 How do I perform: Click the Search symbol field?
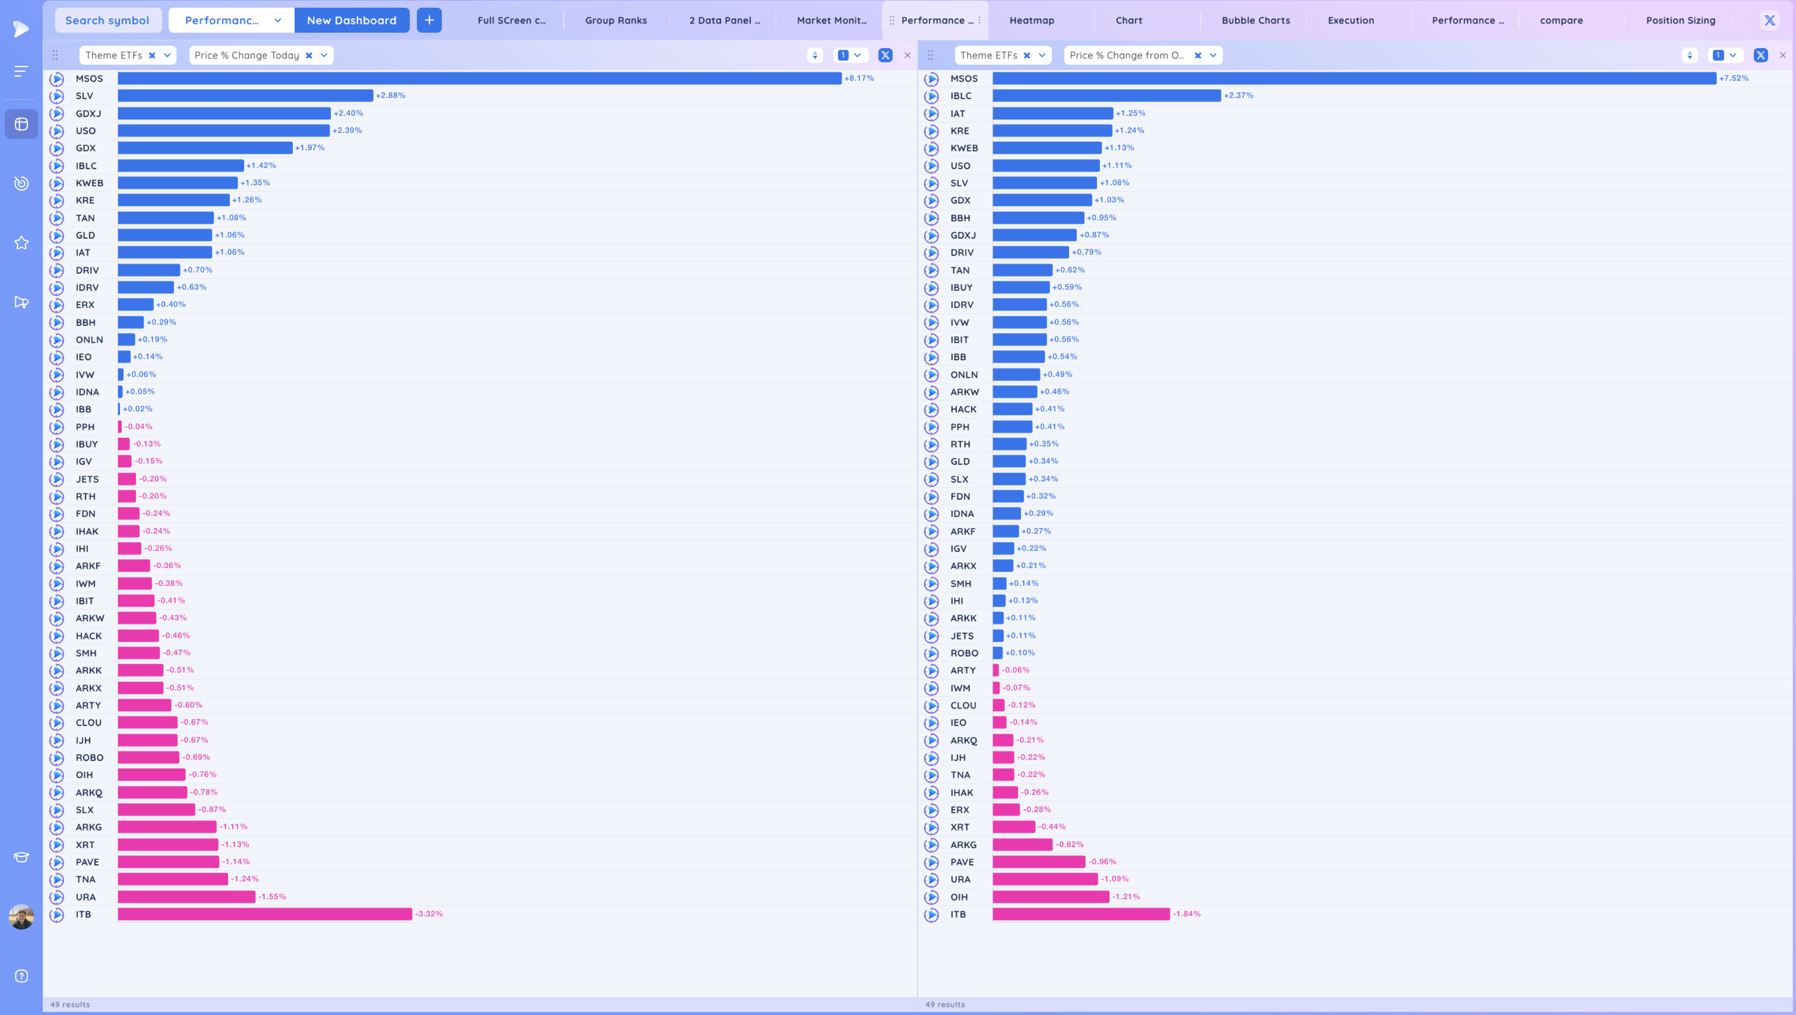click(x=107, y=20)
